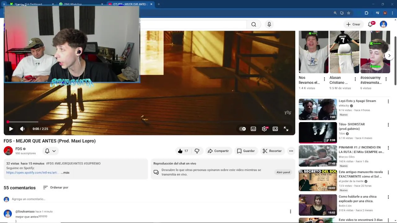The height and width of the screenshot is (223, 397).
Task: Like the video with thumbs up
Action: click(183, 151)
